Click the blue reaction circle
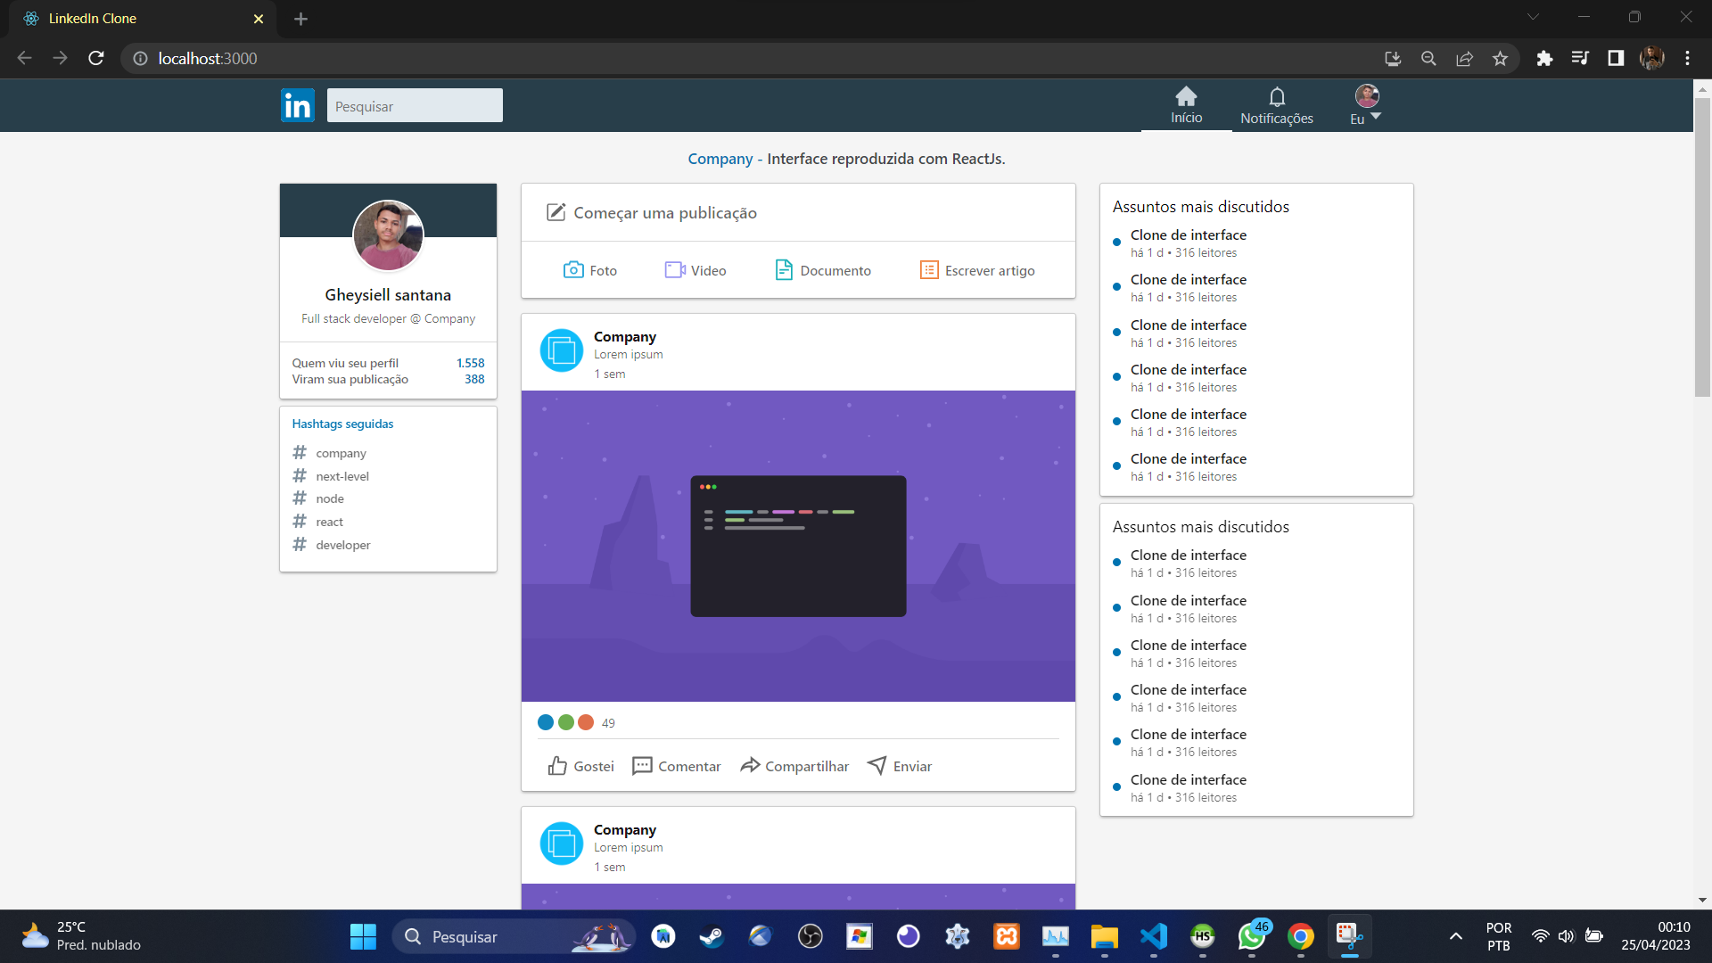Viewport: 1712px width, 963px height. click(546, 722)
